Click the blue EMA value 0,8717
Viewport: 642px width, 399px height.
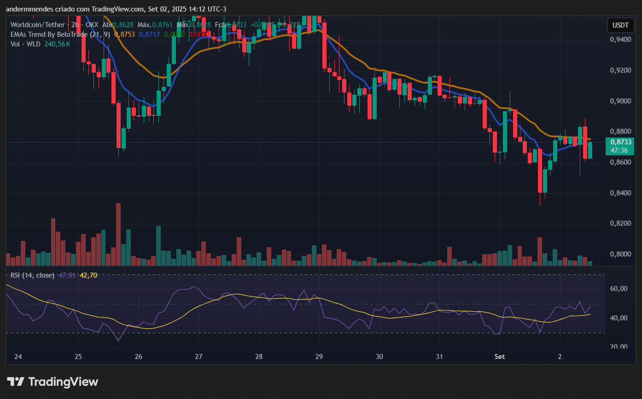click(x=149, y=34)
